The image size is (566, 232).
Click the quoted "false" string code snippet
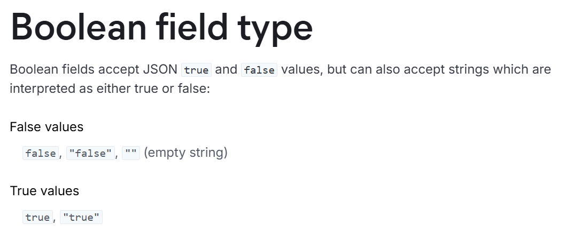click(x=91, y=153)
